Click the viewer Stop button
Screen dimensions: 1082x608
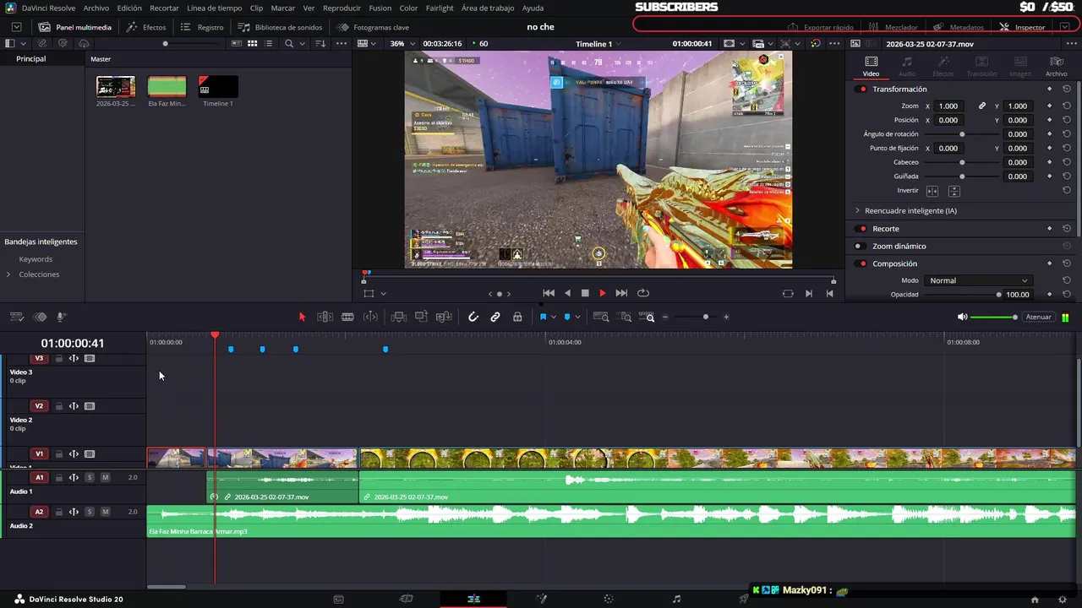[x=585, y=293]
